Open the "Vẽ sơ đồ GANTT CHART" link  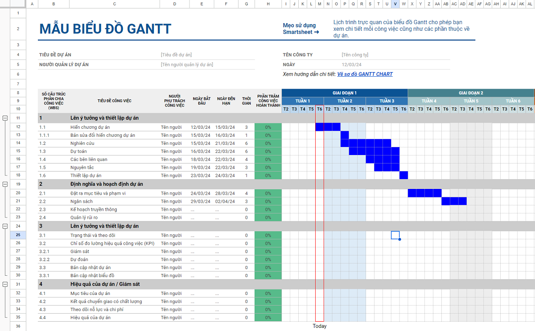point(365,74)
